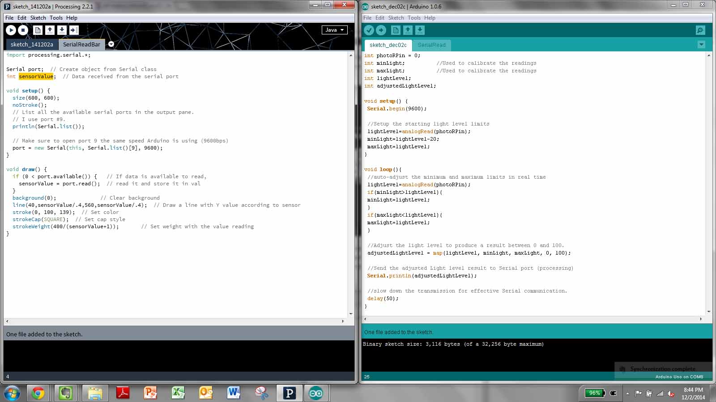This screenshot has height=402, width=716.
Task: Switch to Processing via taskbar icon
Action: [x=289, y=393]
